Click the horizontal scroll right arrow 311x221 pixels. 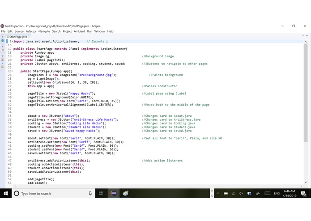coord(301,186)
